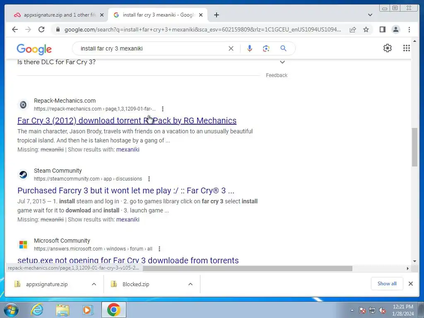Viewport: 424px width, 318px height.
Task: Open Far Cry 3 download torrent RePack link
Action: (127, 120)
